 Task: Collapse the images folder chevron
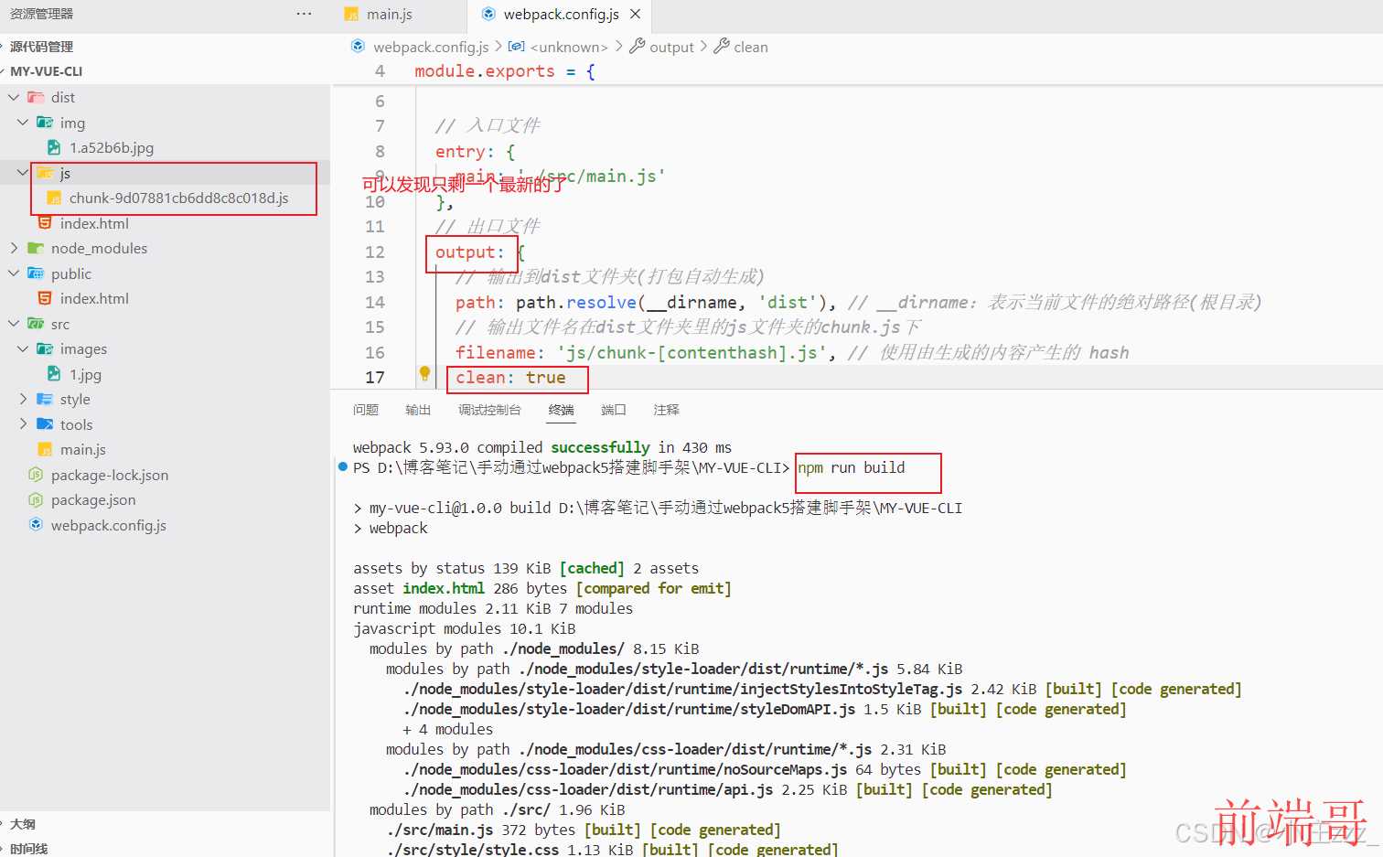pos(23,348)
